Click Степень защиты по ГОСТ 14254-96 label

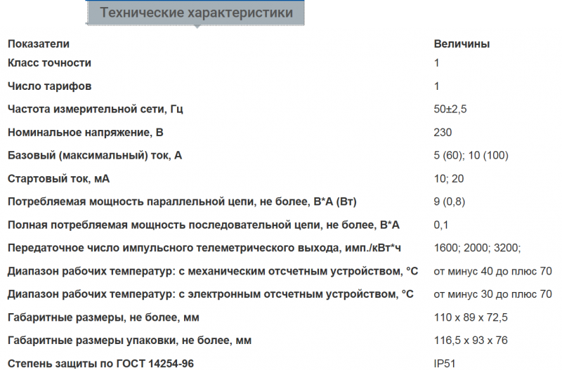[100, 364]
